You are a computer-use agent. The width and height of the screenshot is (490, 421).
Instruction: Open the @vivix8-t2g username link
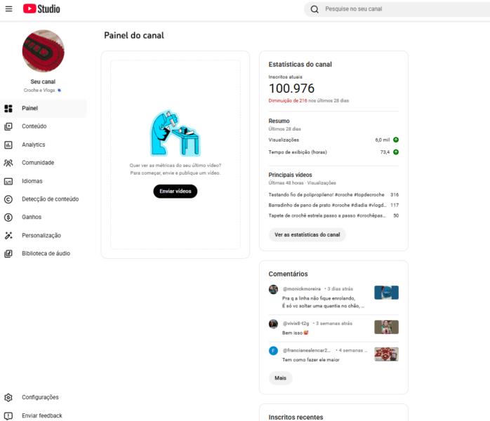coord(296,323)
